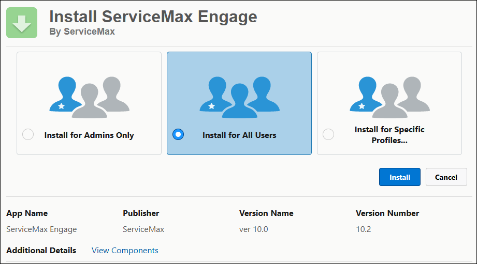
Task: Click the ServiceMax publisher value
Action: pos(143,229)
